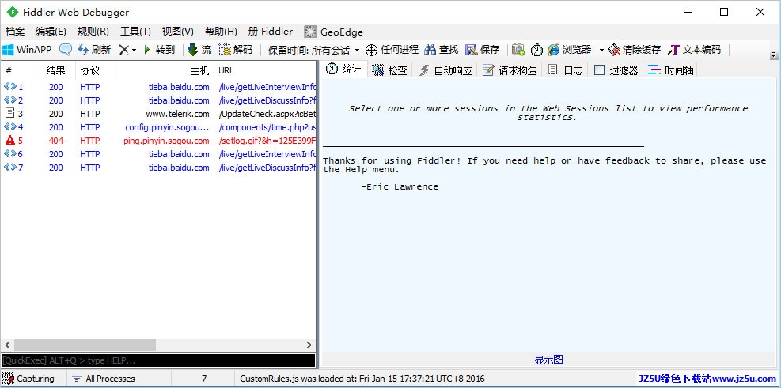The height and width of the screenshot is (388, 781).
Task: Click the 查找 binoculars find button
Action: 442,50
